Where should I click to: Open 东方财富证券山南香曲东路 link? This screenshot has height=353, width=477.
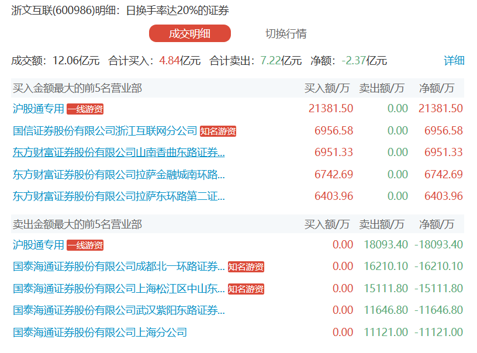119,153
